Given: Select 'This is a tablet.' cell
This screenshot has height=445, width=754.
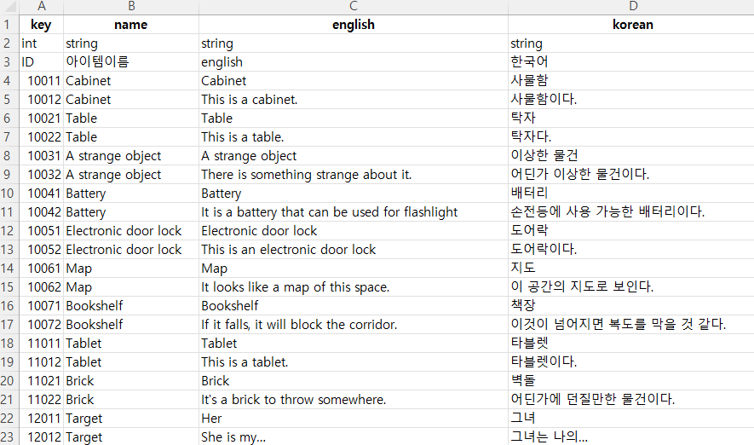Looking at the screenshot, I should tap(354, 362).
